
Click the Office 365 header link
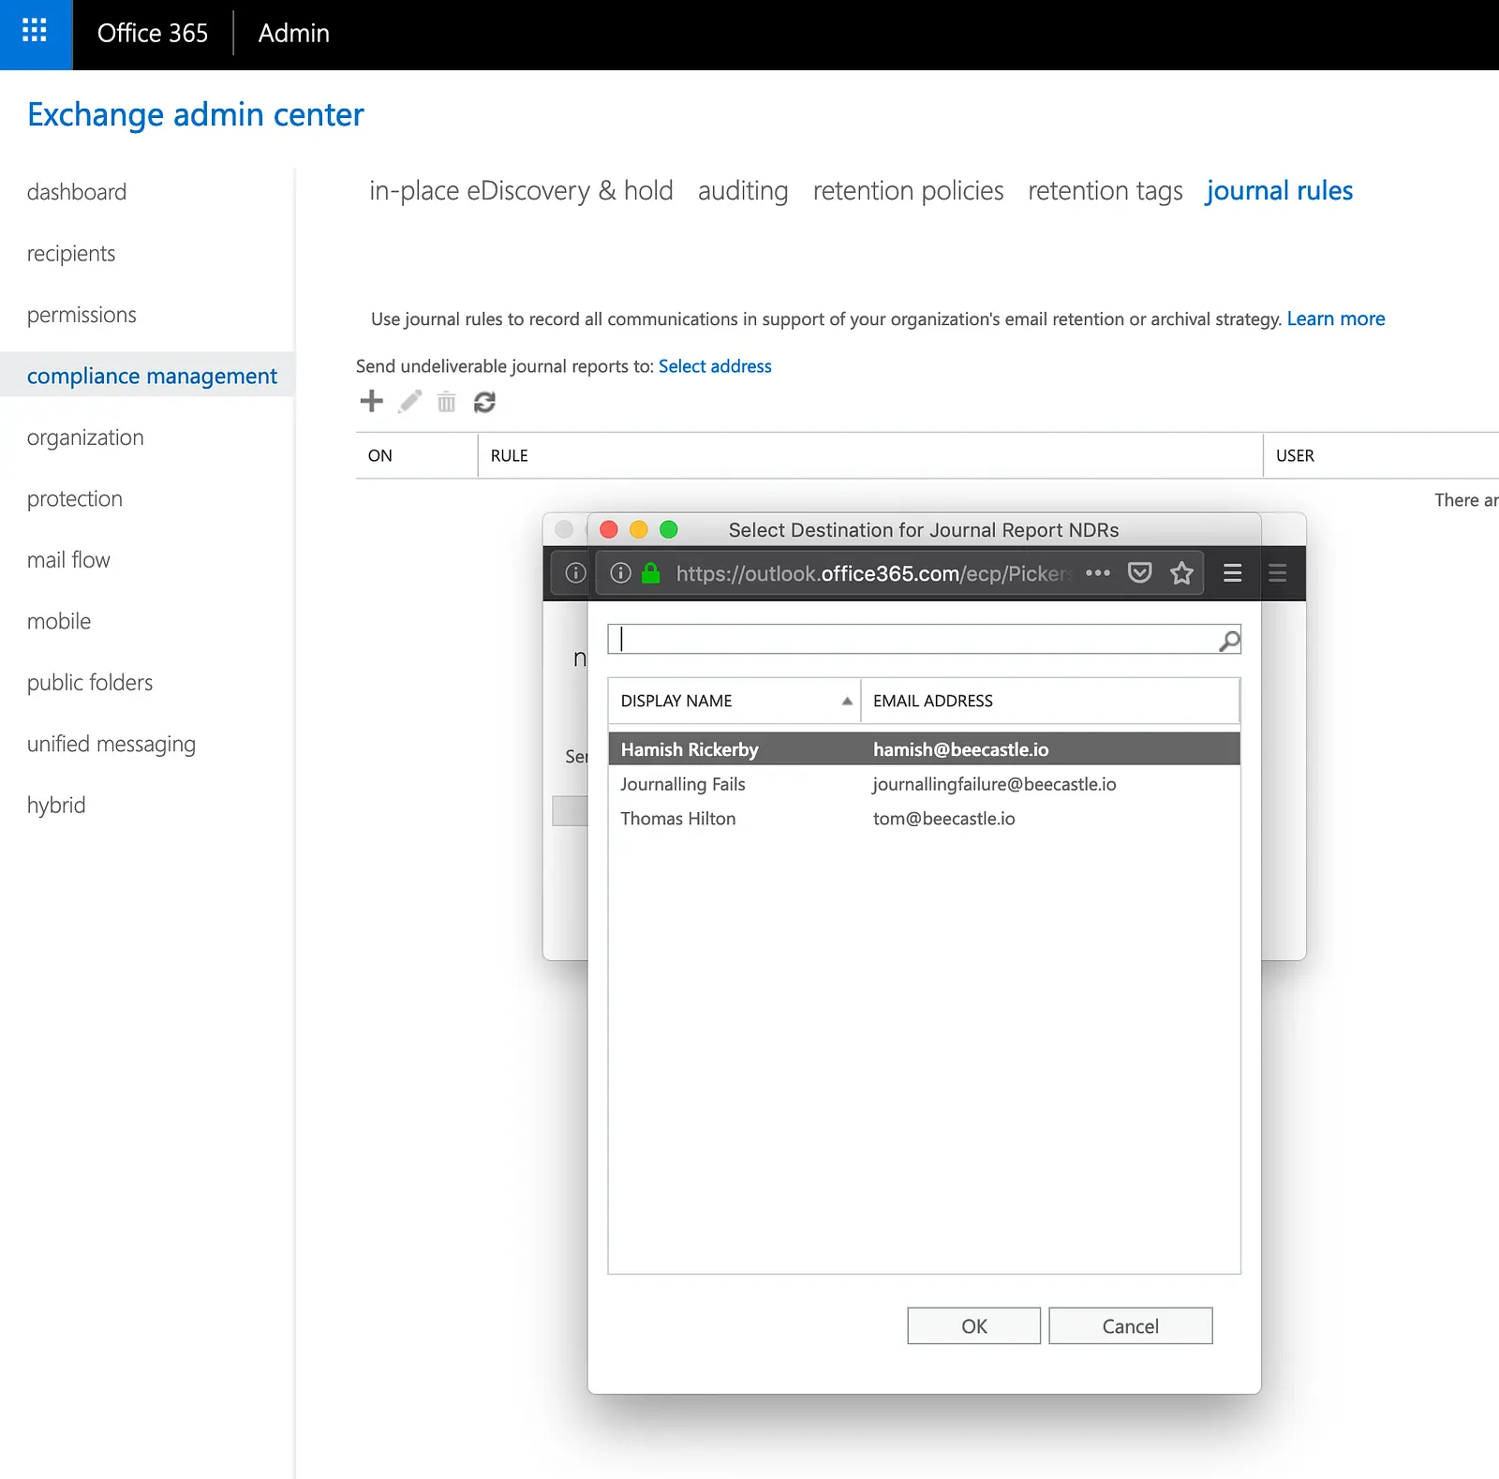[153, 33]
